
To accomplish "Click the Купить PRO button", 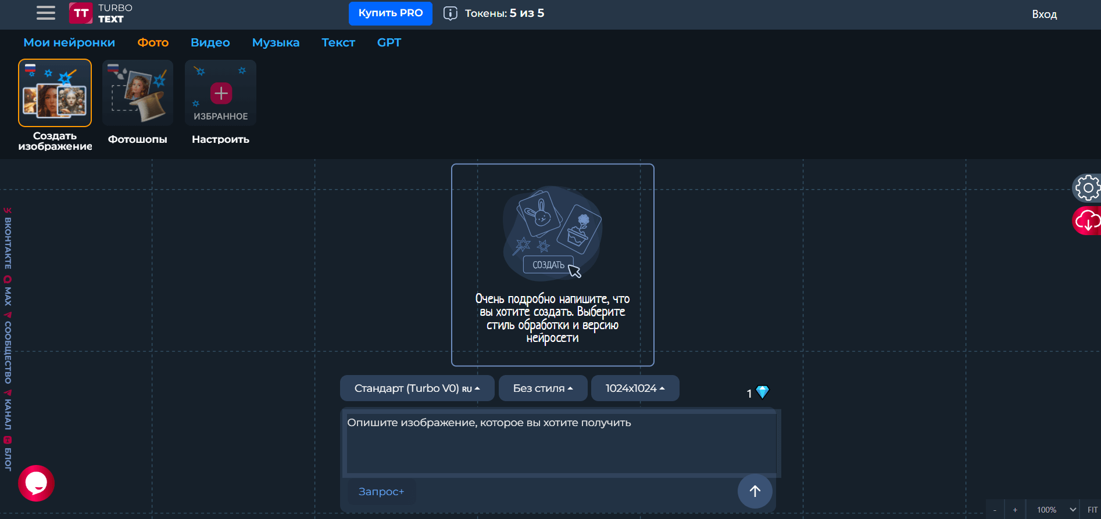I will tap(390, 13).
